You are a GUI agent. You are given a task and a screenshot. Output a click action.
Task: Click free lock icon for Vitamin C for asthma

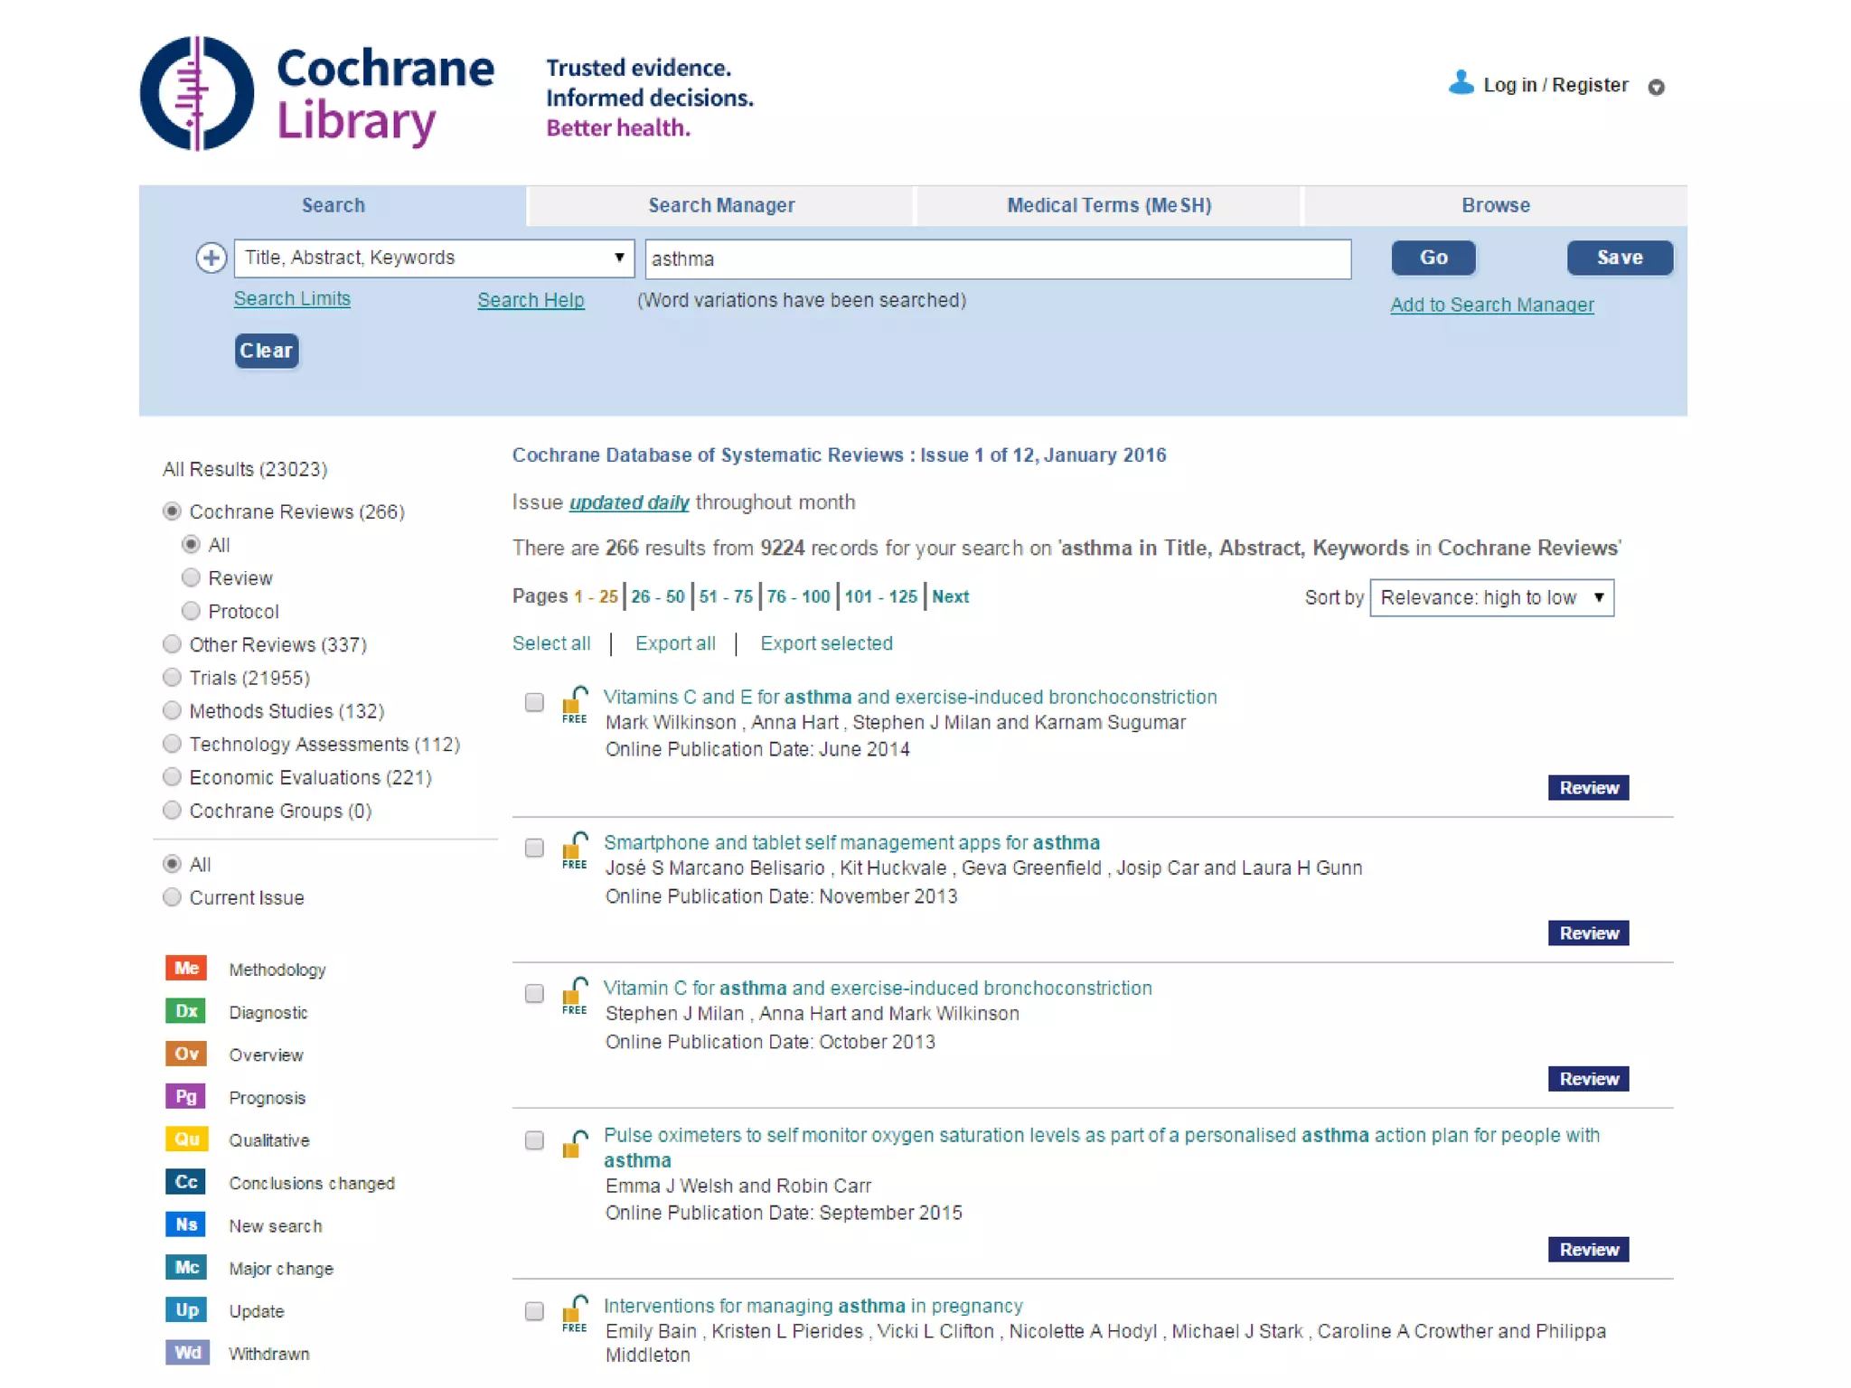pyautogui.click(x=574, y=997)
